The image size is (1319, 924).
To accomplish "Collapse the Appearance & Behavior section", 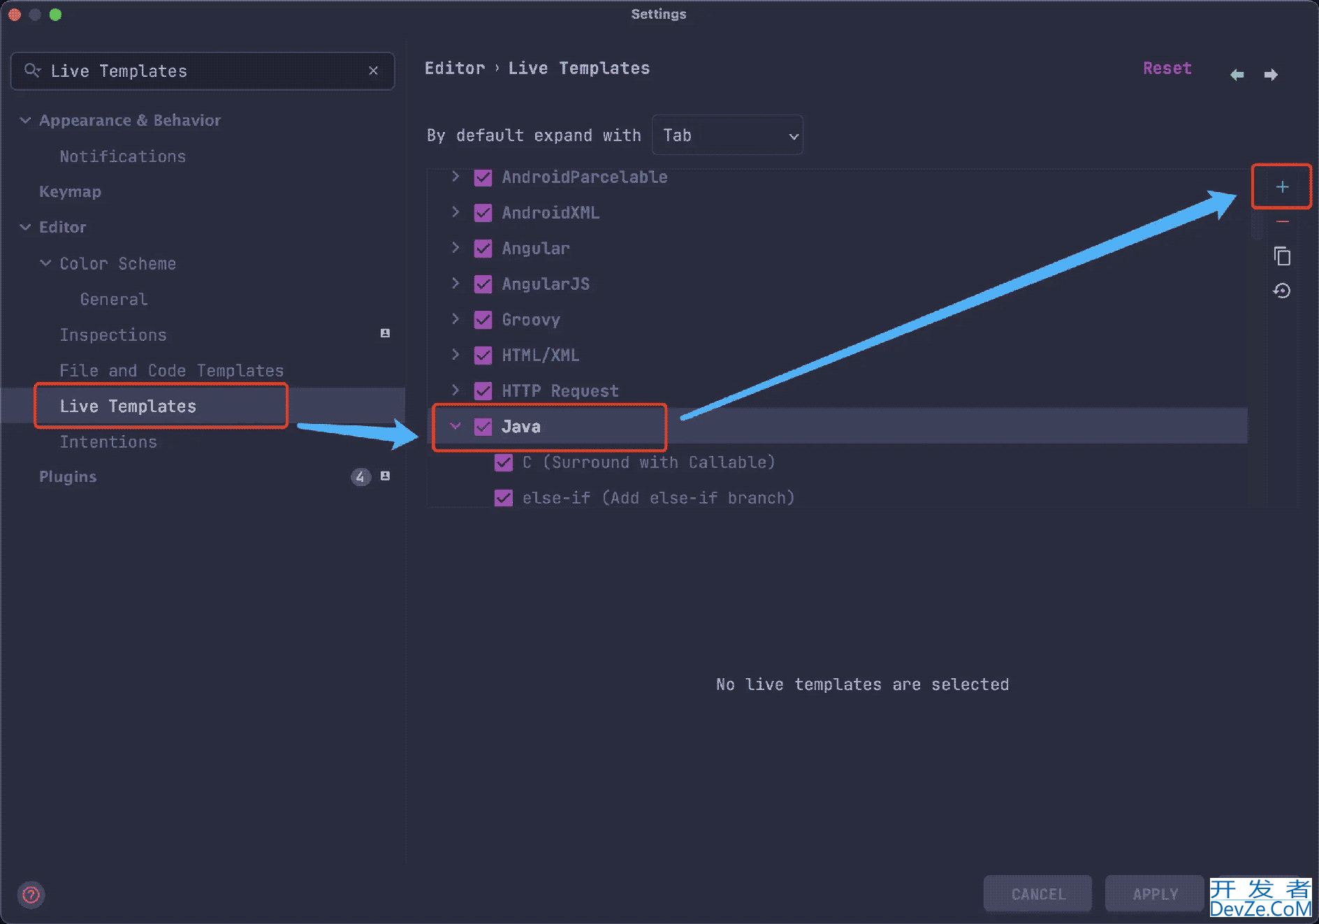I will pos(25,120).
